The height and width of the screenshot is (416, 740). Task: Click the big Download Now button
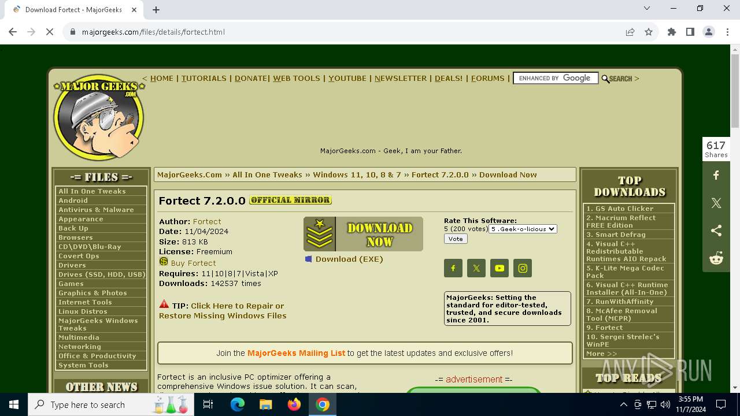[x=363, y=234]
